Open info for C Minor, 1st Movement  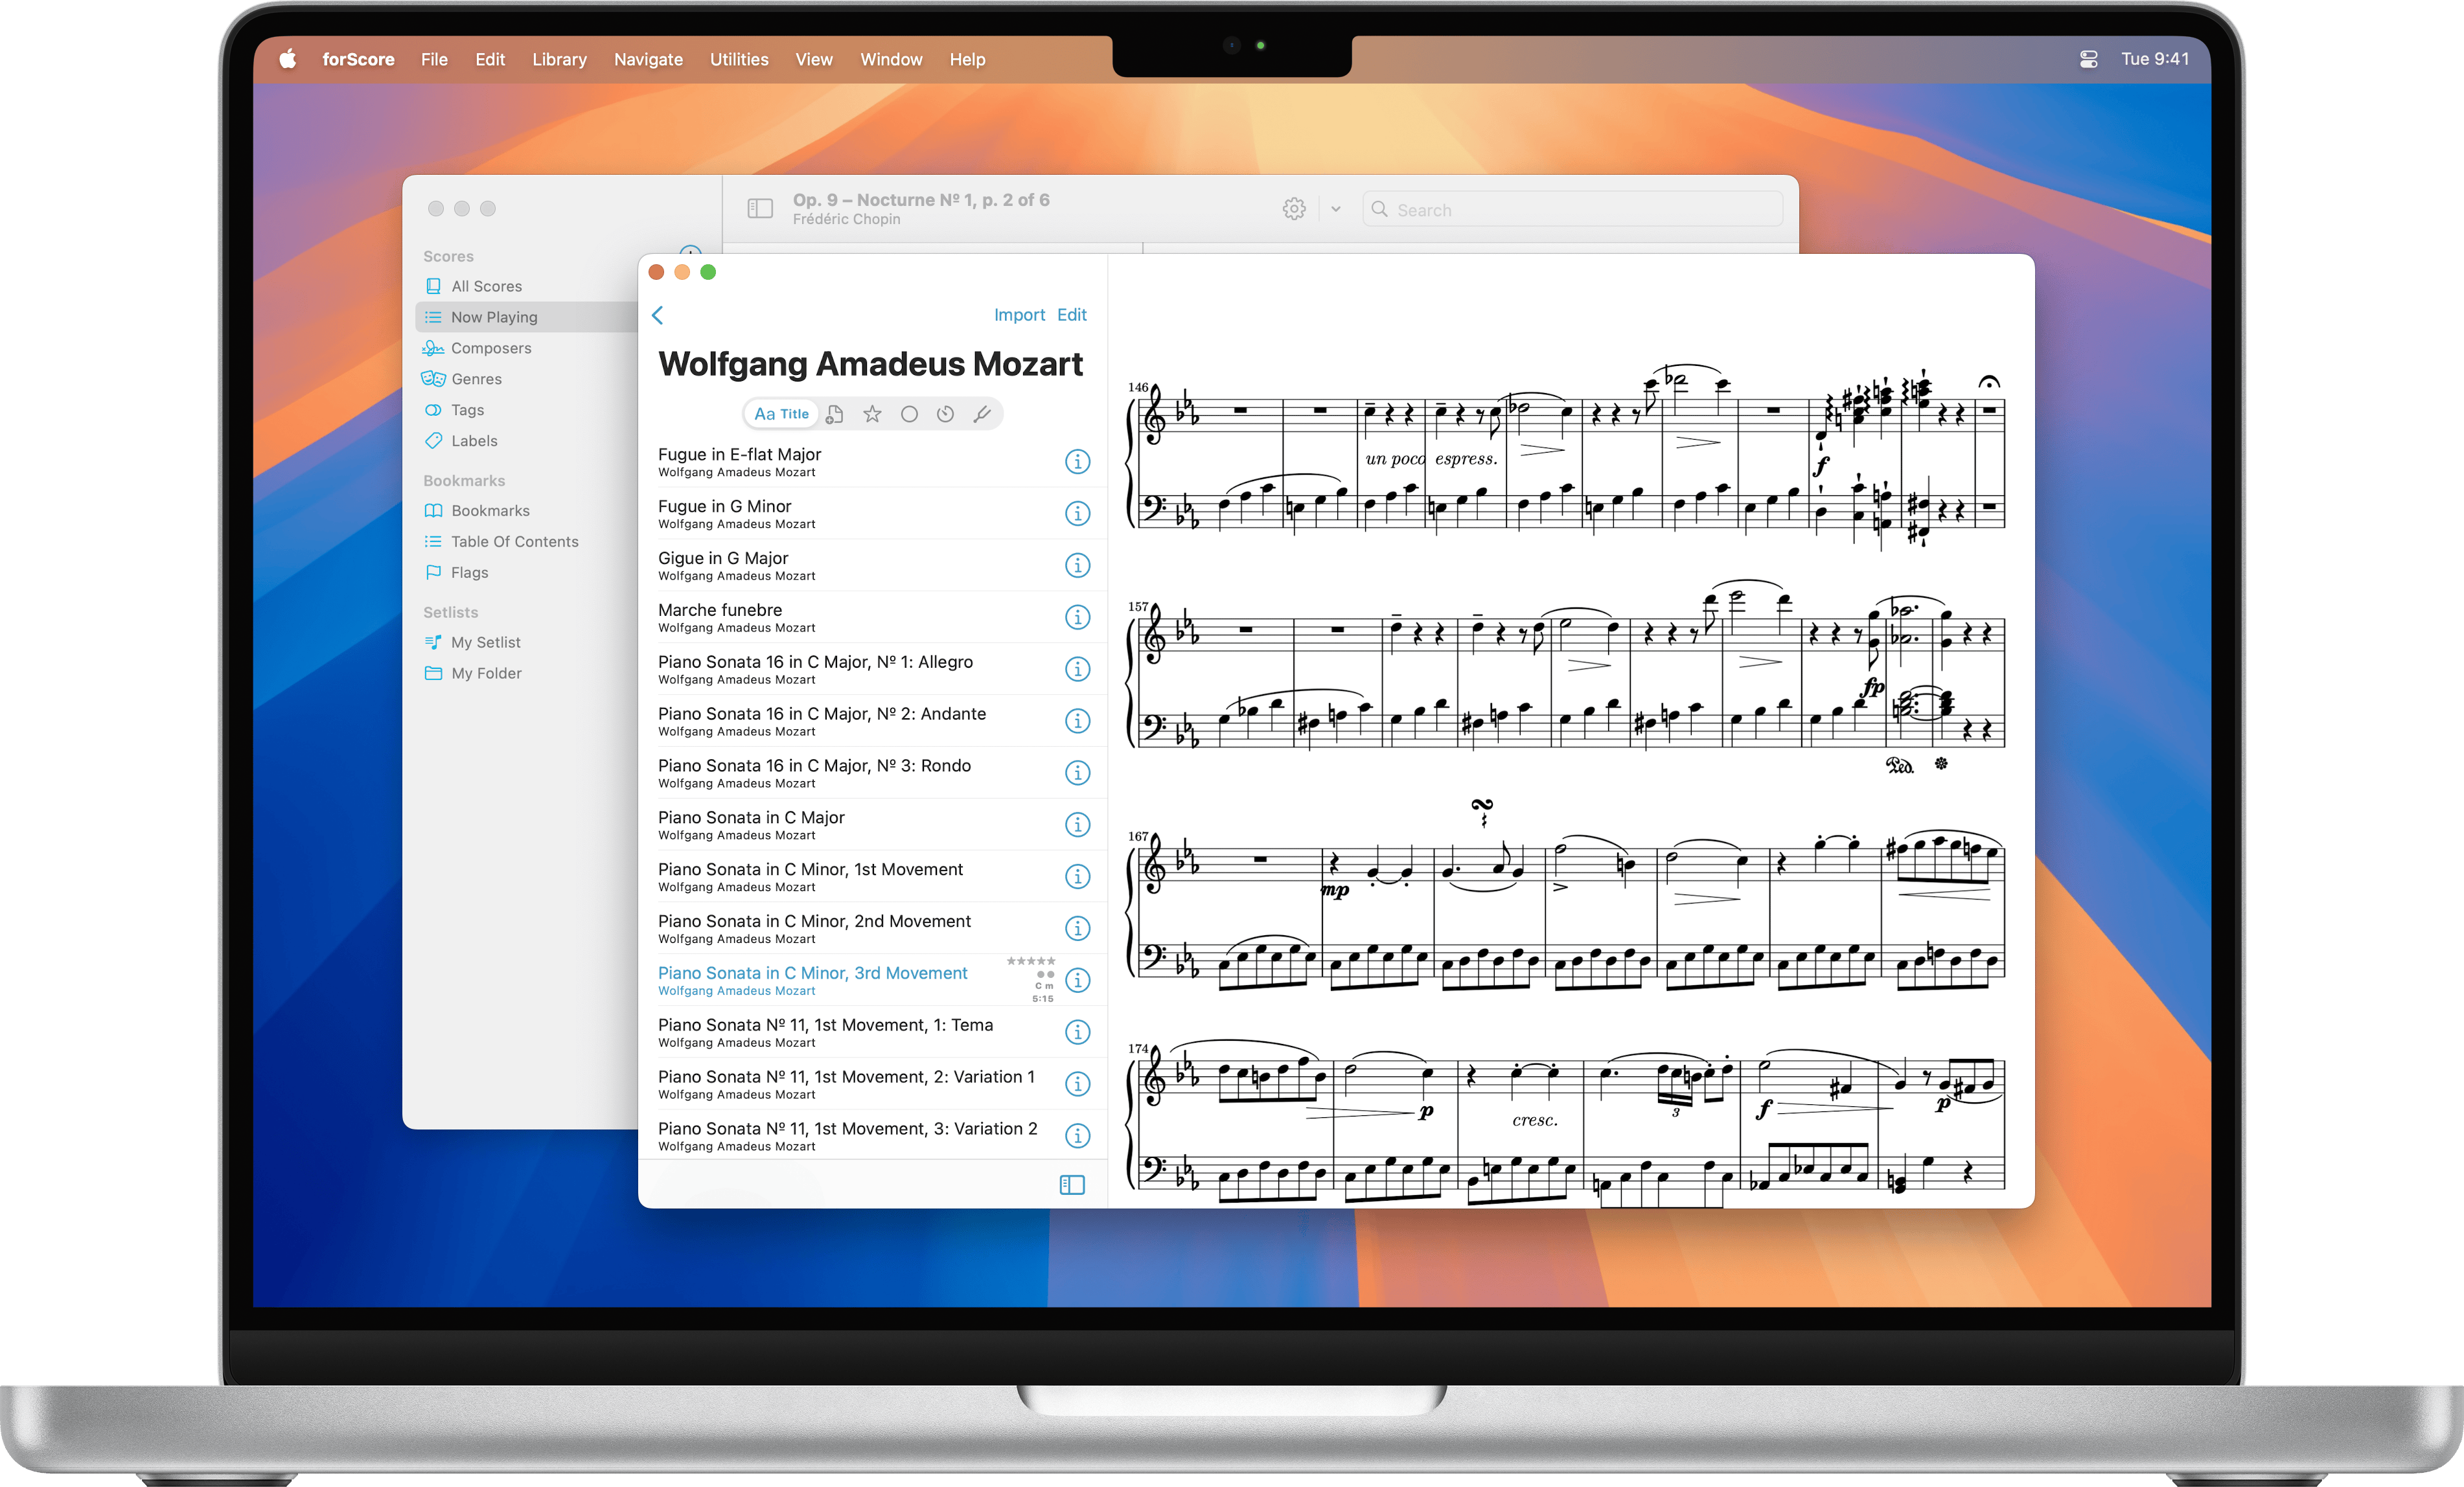click(1077, 876)
